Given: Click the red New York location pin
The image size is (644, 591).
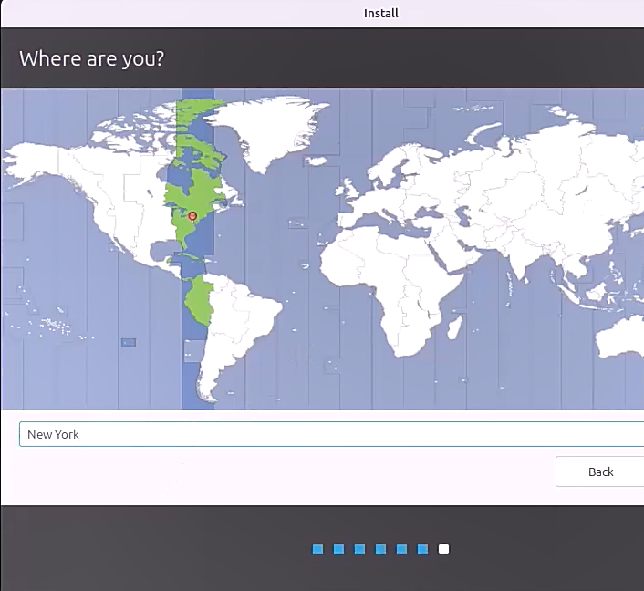Looking at the screenshot, I should tap(192, 216).
